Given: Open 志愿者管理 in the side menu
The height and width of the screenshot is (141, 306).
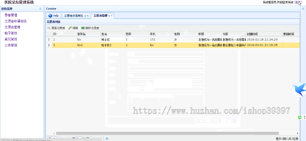Looking at the screenshot, I should click(13, 27).
